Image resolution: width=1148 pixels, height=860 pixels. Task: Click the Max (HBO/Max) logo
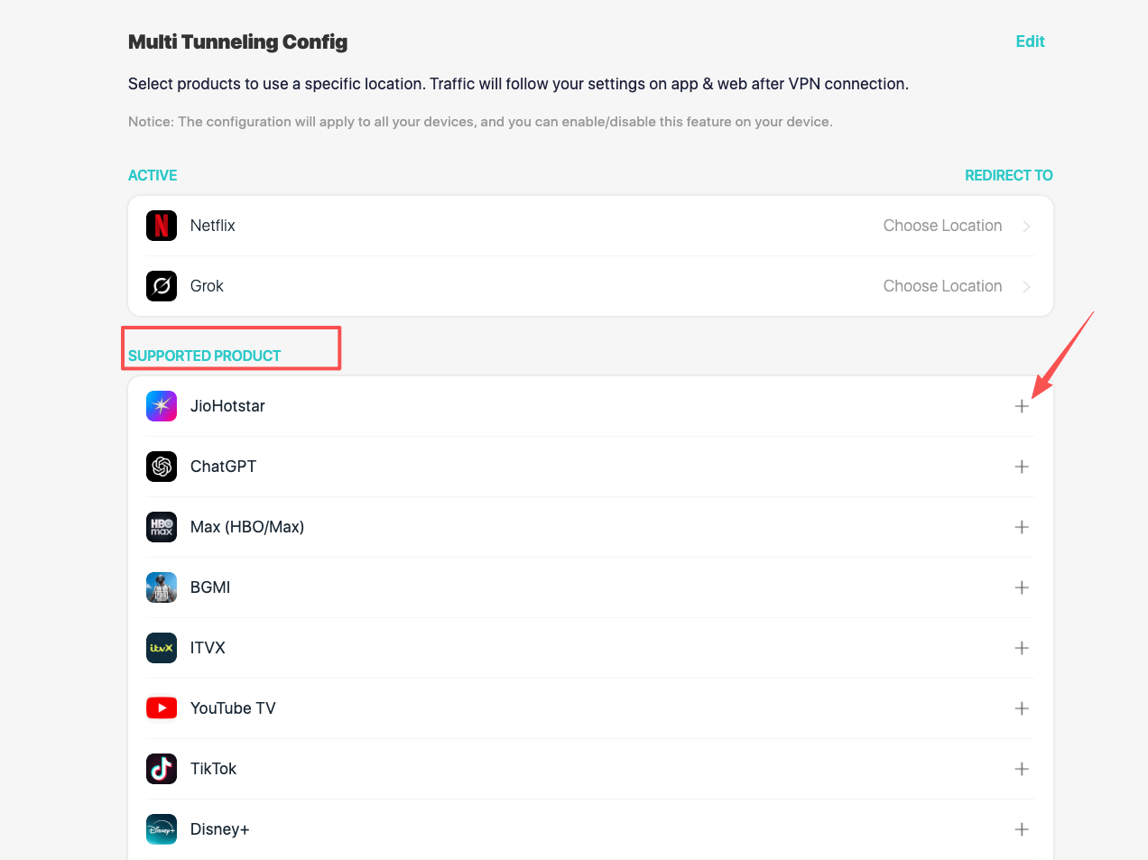162,527
